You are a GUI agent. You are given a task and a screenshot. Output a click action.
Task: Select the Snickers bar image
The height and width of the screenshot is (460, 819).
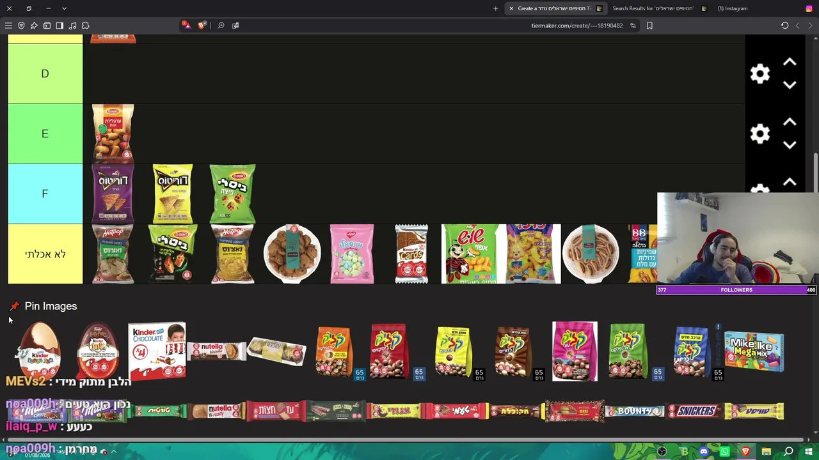tap(695, 411)
